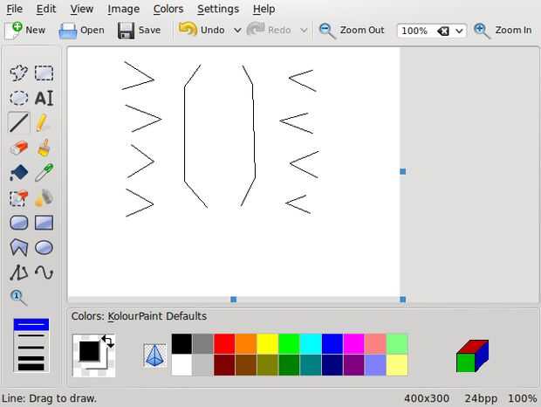Image resolution: width=541 pixels, height=407 pixels.
Task: Click the transparent color pyramid swatch
Action: point(154,355)
